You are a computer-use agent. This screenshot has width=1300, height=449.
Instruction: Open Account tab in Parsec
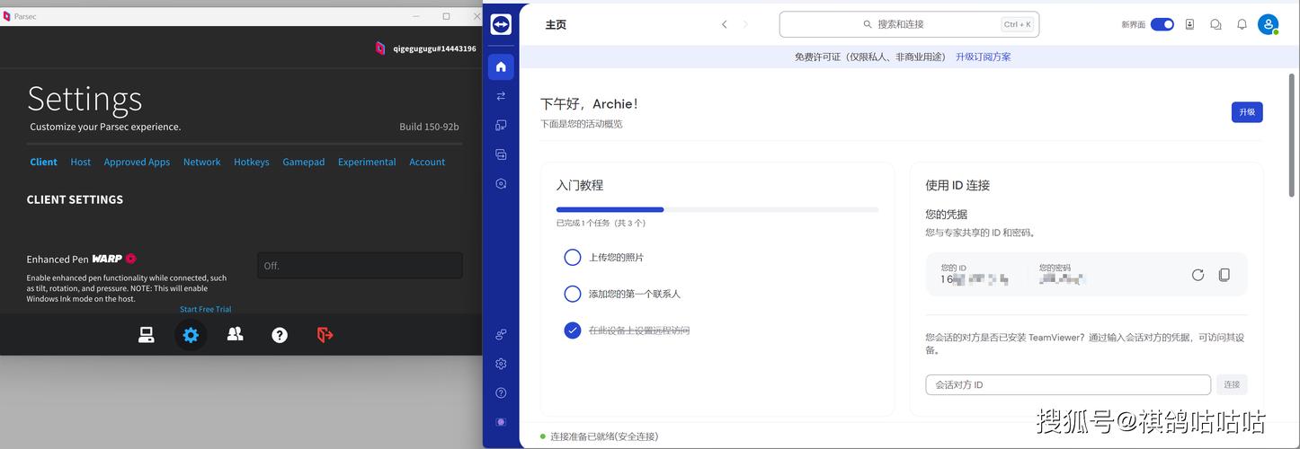[427, 162]
